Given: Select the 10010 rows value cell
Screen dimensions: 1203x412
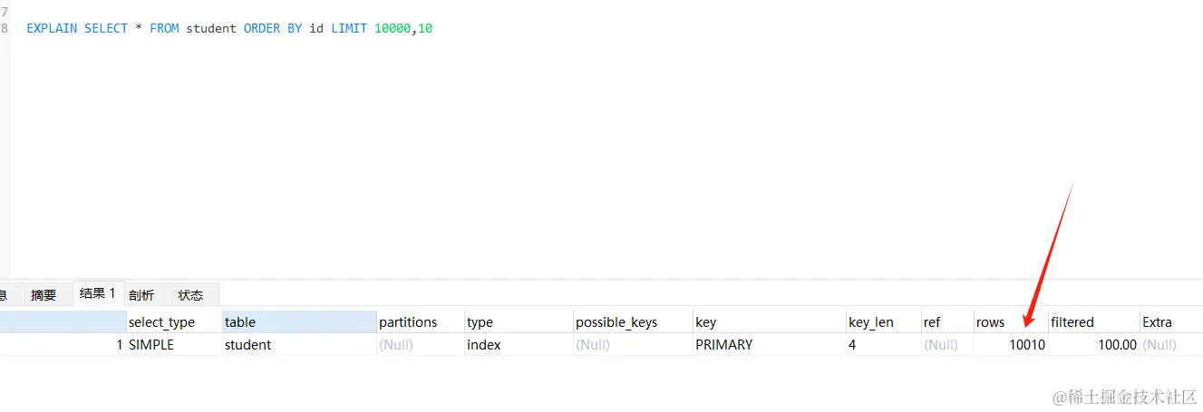Looking at the screenshot, I should click(1026, 345).
